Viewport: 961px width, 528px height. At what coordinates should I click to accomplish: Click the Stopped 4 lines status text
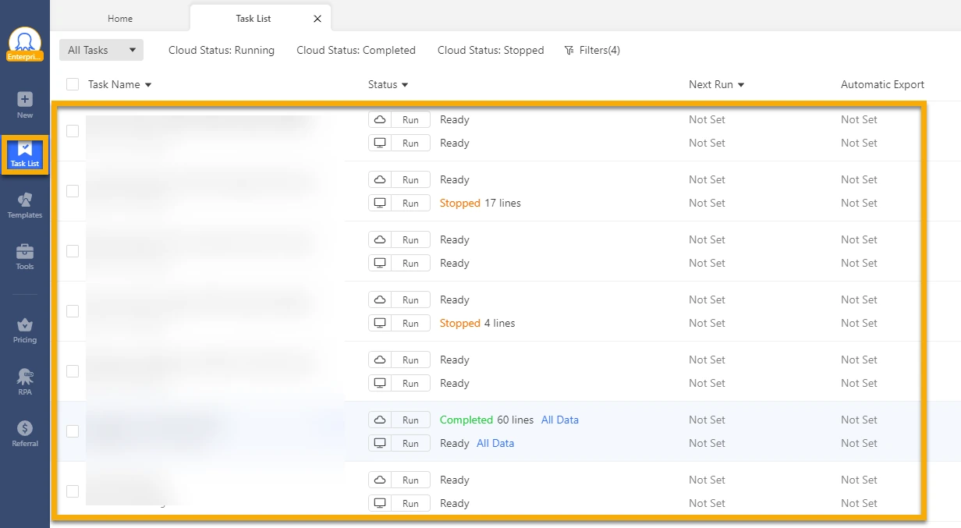(x=477, y=323)
